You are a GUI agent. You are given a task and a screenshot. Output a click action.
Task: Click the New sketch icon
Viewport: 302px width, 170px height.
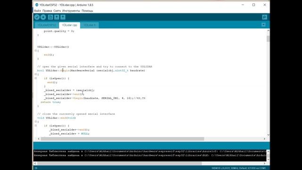pos(50,17)
